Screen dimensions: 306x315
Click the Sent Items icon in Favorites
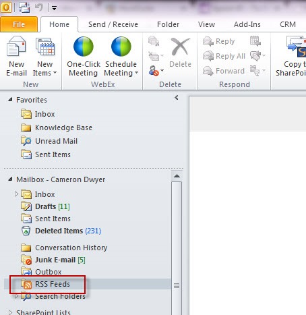26,154
